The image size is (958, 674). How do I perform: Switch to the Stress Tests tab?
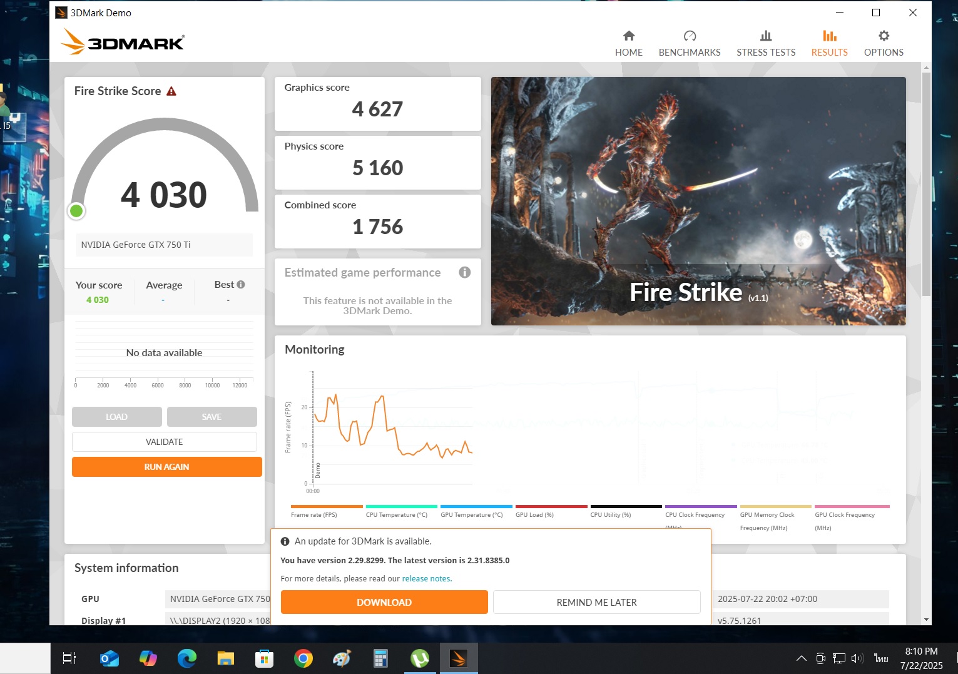[765, 43]
